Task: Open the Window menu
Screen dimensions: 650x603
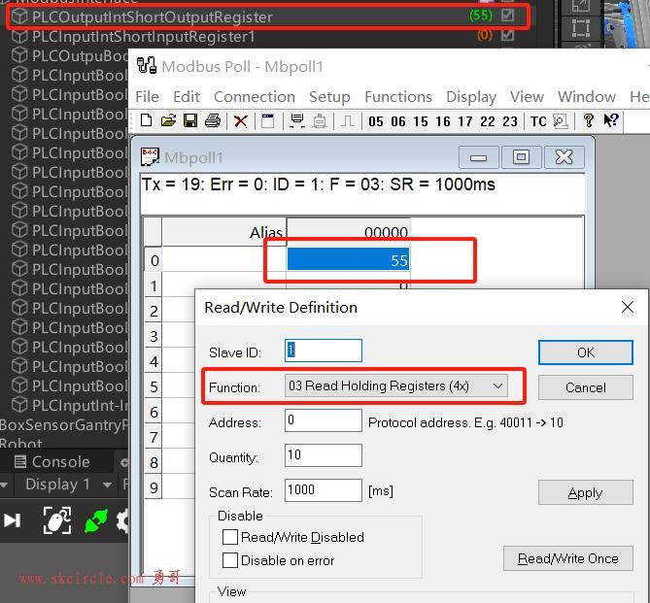Action: pyautogui.click(x=587, y=96)
